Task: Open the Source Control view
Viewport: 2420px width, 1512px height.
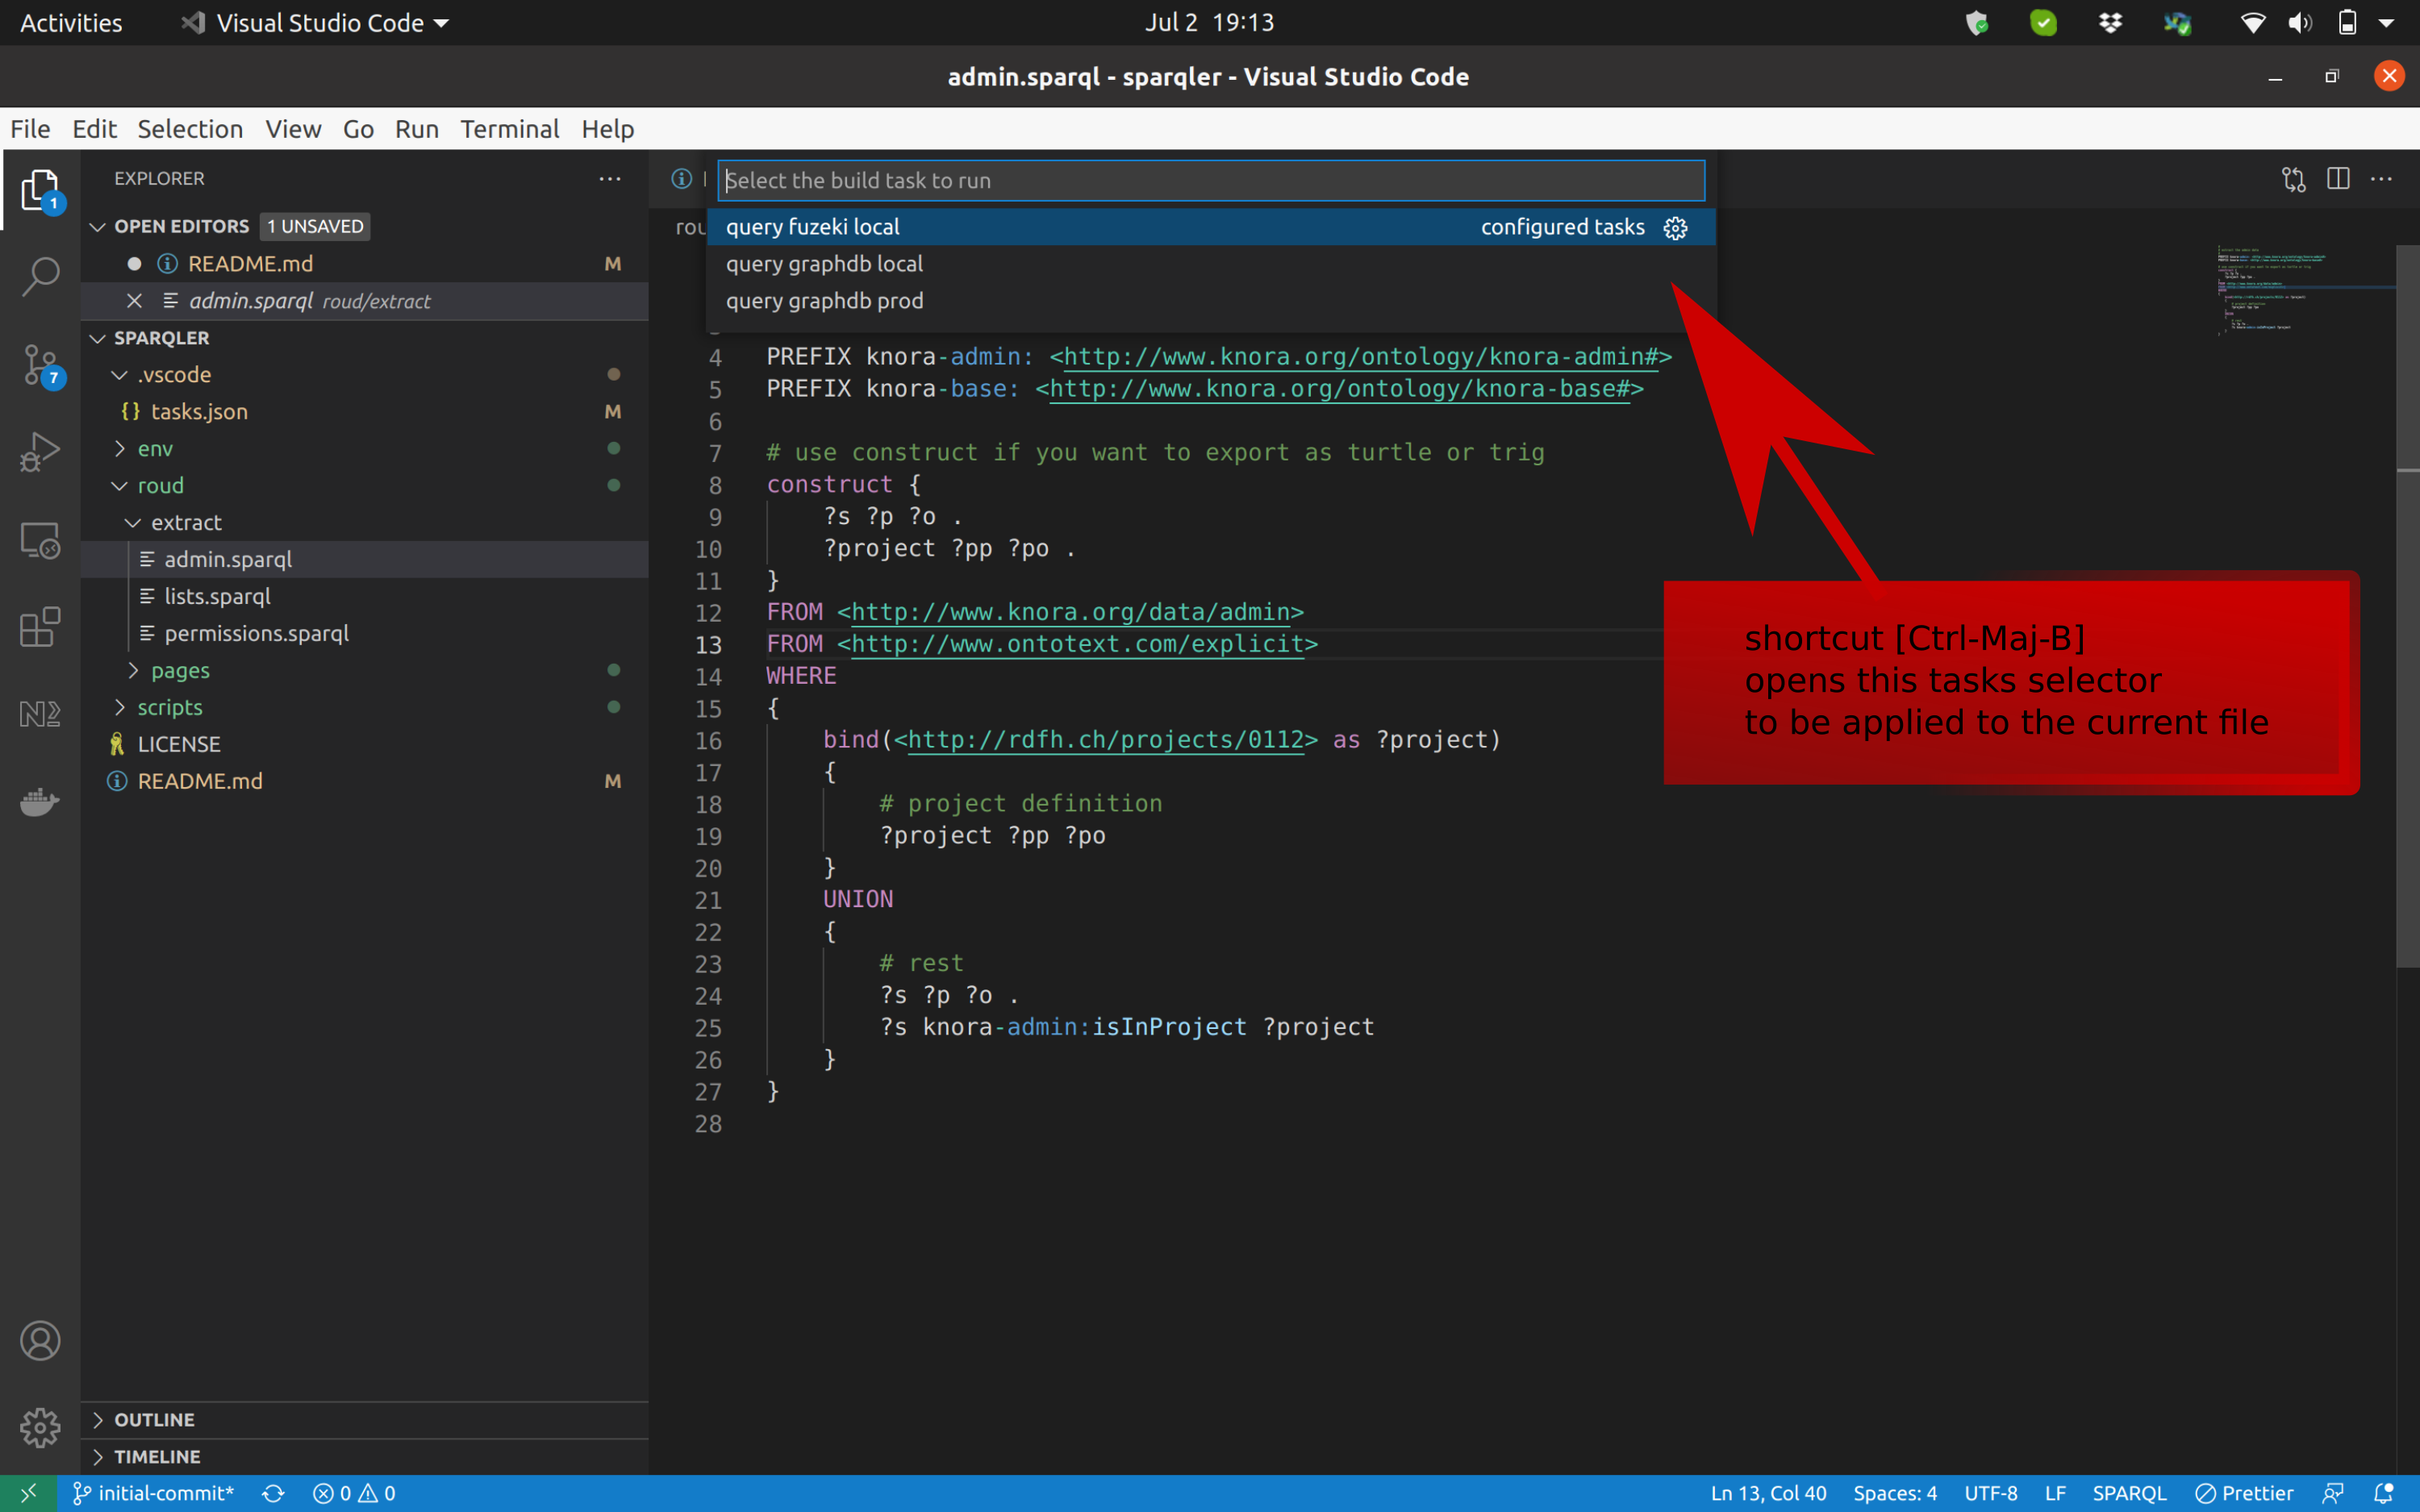Action: (x=40, y=365)
